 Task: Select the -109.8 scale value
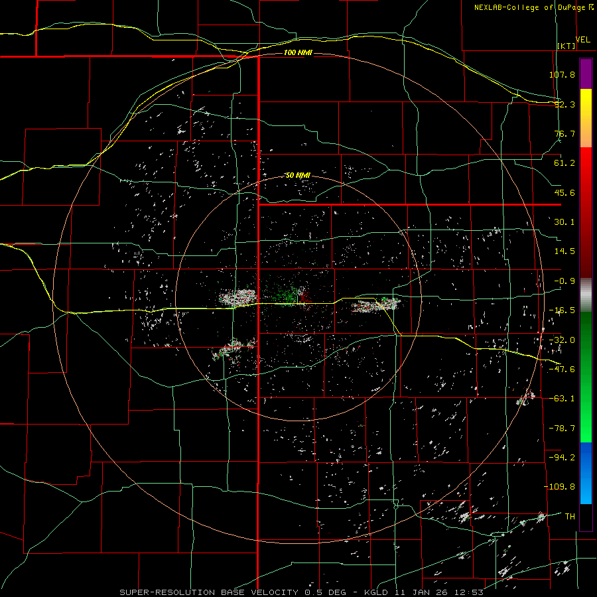(x=559, y=487)
